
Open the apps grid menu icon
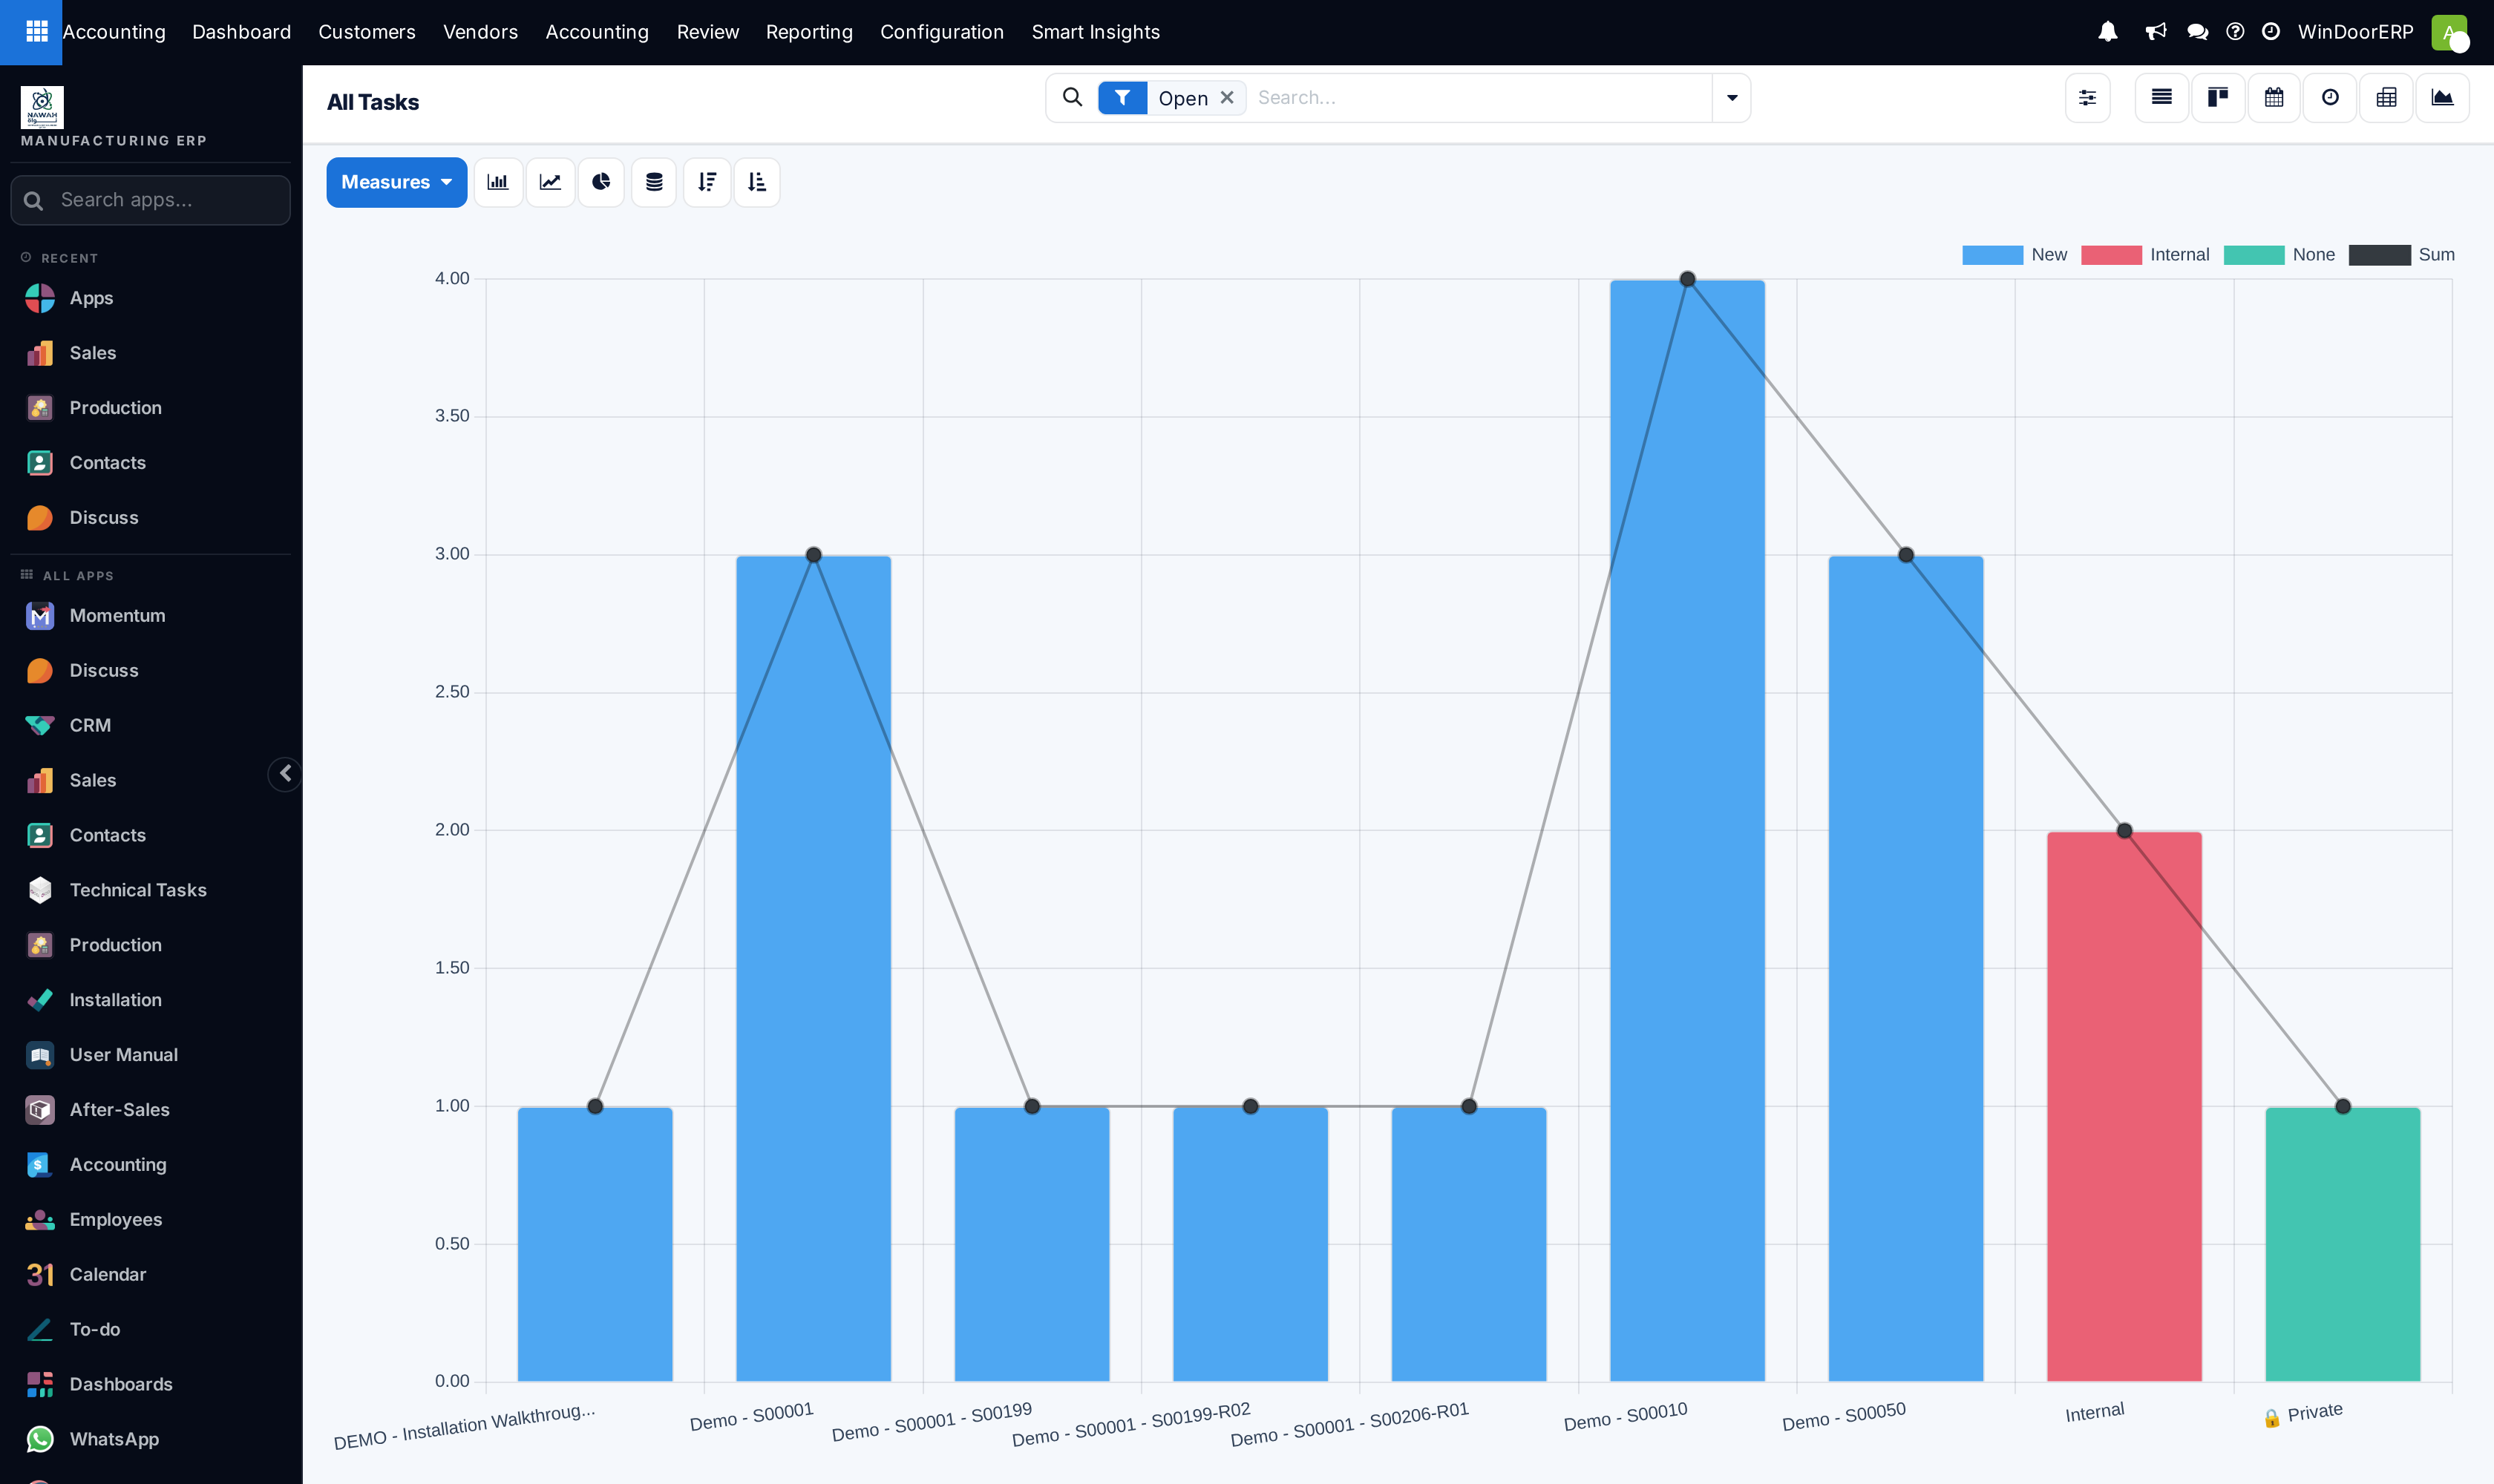pos(37,32)
